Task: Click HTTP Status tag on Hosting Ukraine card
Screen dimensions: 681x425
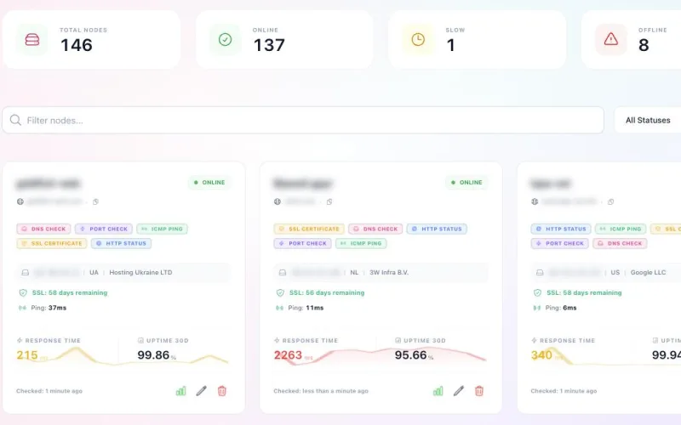Action: (x=121, y=243)
